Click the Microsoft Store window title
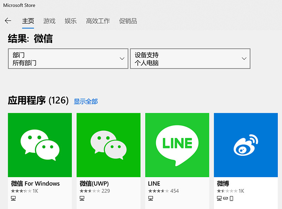282x209 pixels. click(19, 5)
